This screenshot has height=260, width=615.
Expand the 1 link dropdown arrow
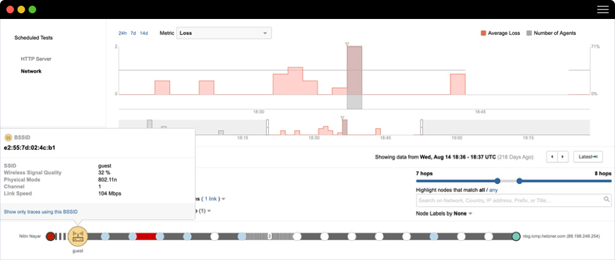tap(223, 199)
